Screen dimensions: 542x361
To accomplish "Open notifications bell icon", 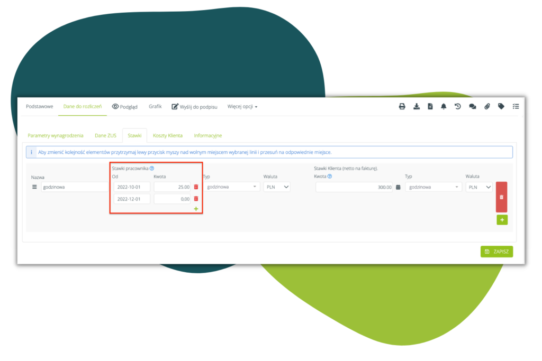I will (x=444, y=106).
